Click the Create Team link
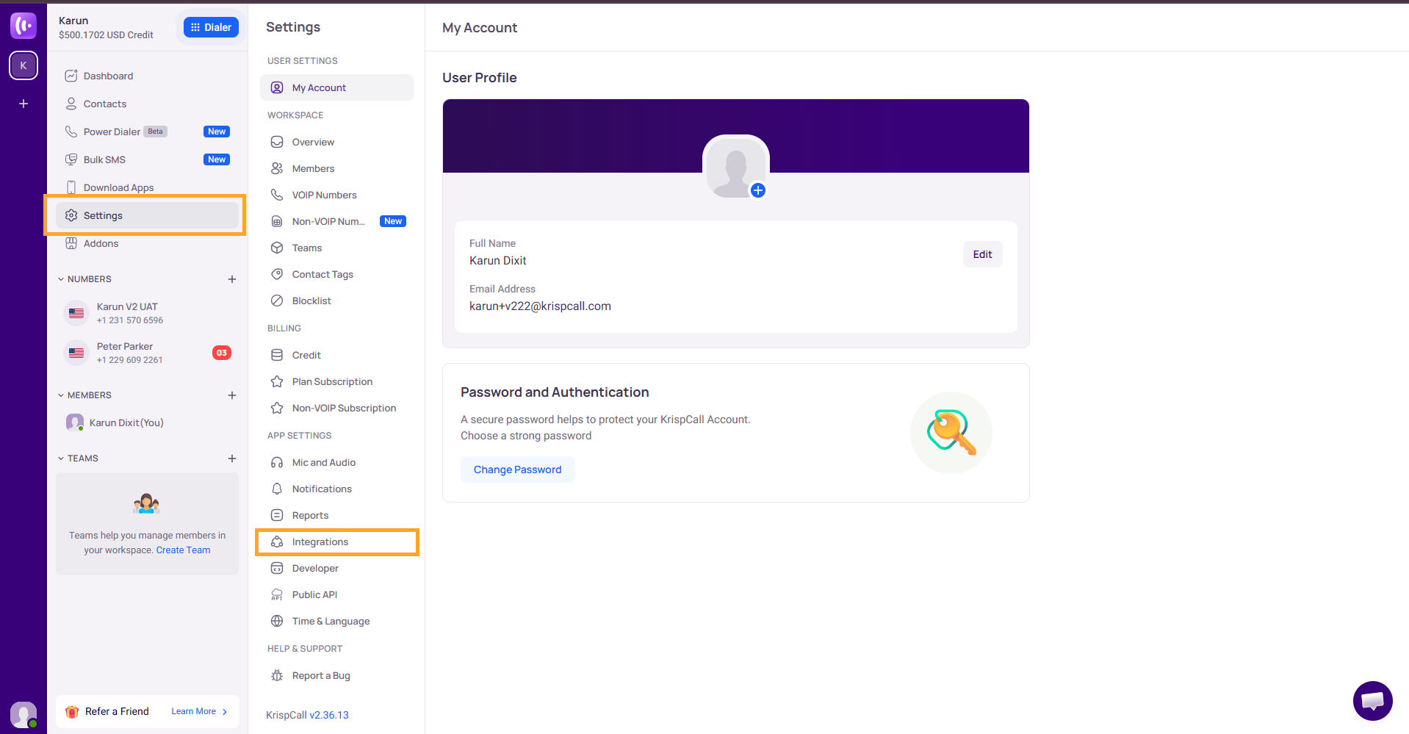The image size is (1409, 734). pos(183,550)
